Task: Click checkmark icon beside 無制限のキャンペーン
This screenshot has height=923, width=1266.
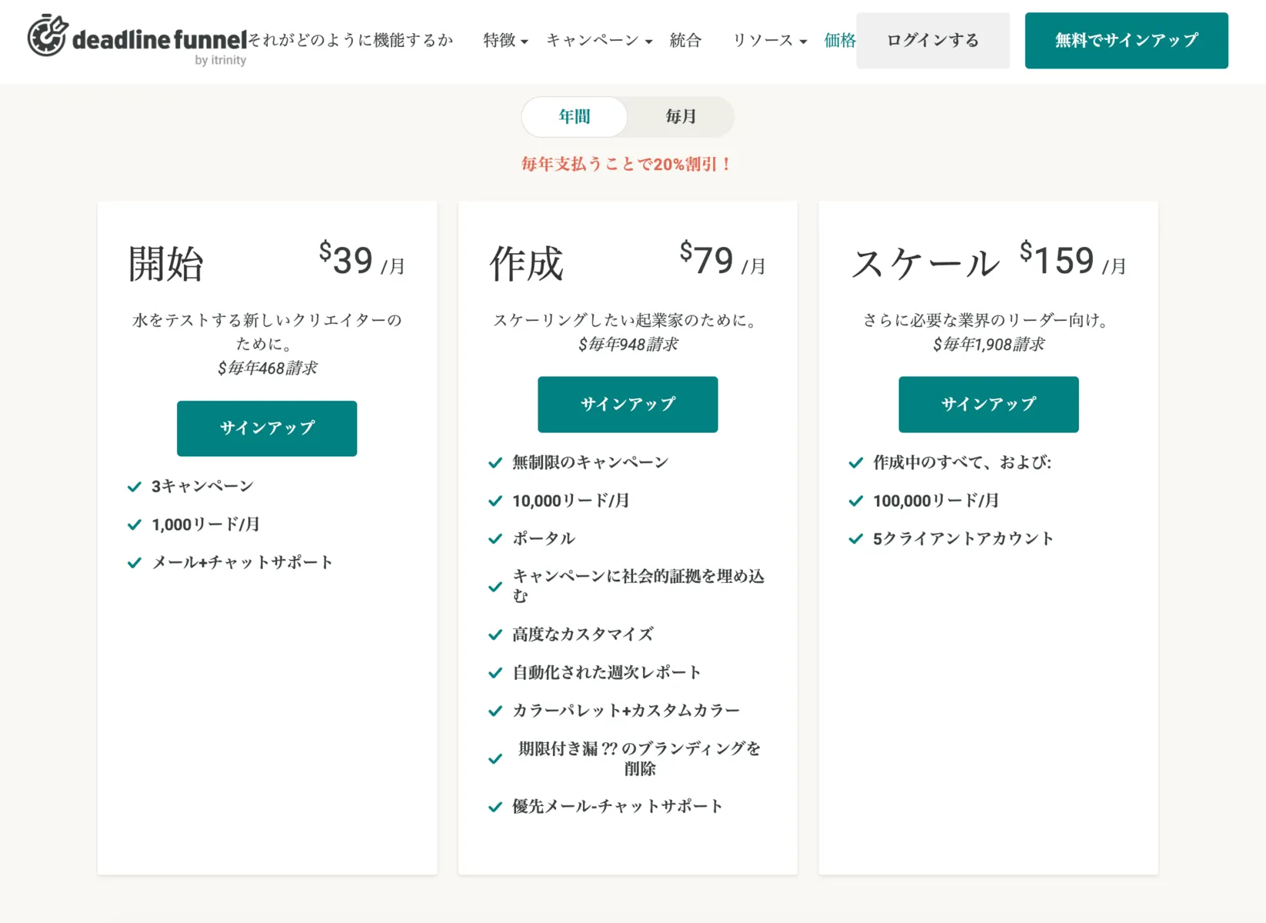Action: tap(495, 463)
